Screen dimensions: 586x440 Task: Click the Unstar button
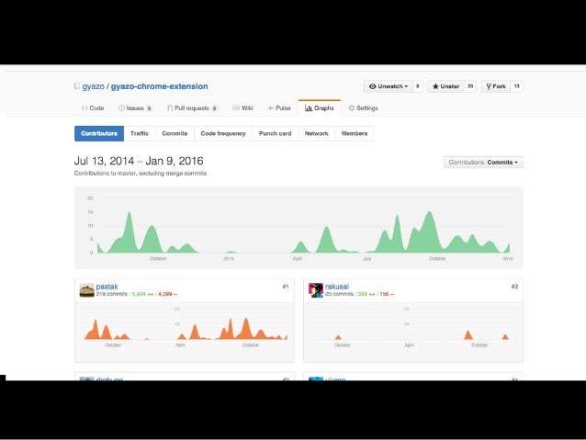445,86
